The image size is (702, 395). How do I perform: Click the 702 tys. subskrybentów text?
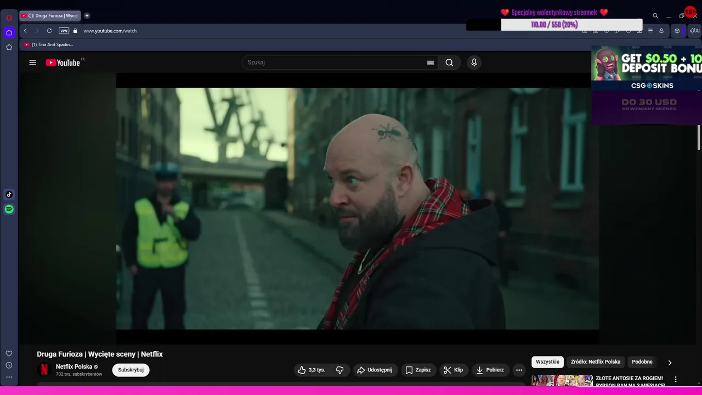pyautogui.click(x=79, y=374)
